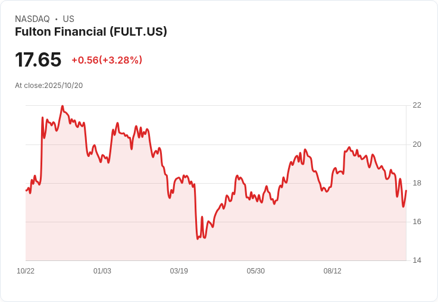This screenshot has width=438, height=302.
Task: Open the Fulton Financial (FULT.US) title
Action: (x=91, y=32)
